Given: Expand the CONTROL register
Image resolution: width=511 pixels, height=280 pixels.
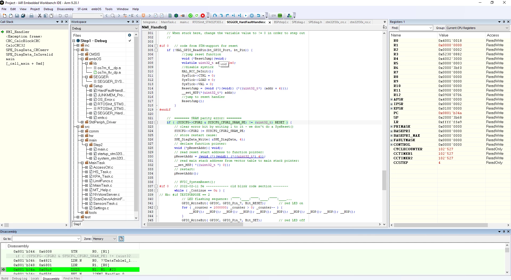Looking at the screenshot, I should [392, 145].
